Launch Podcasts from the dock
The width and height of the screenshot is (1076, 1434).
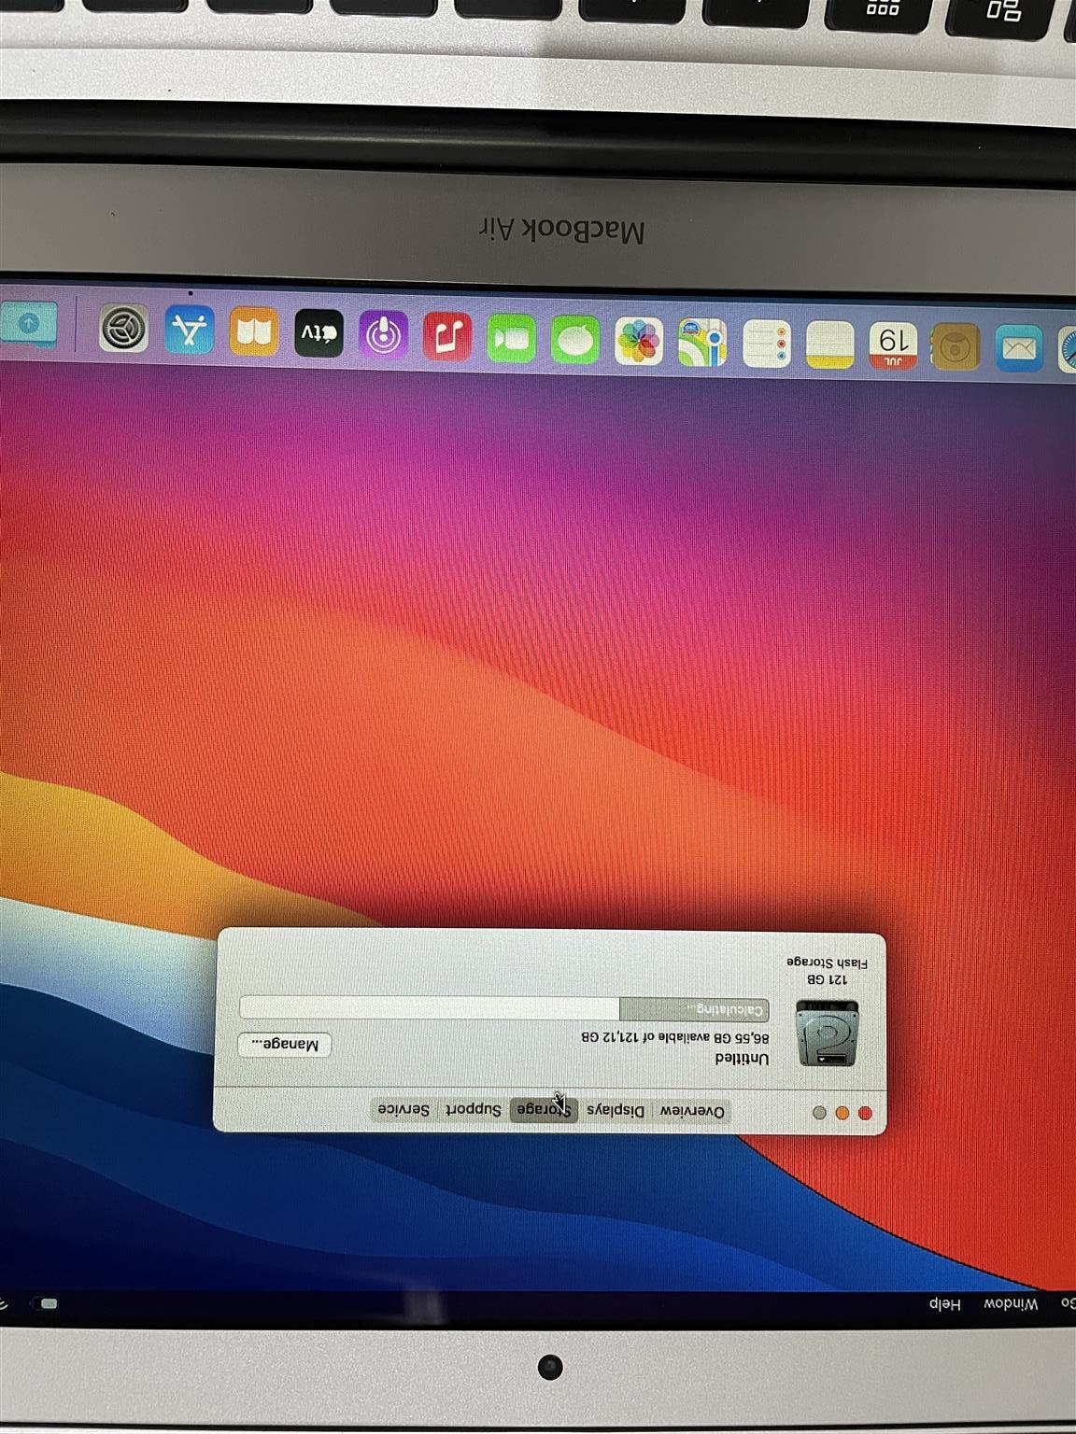383,335
